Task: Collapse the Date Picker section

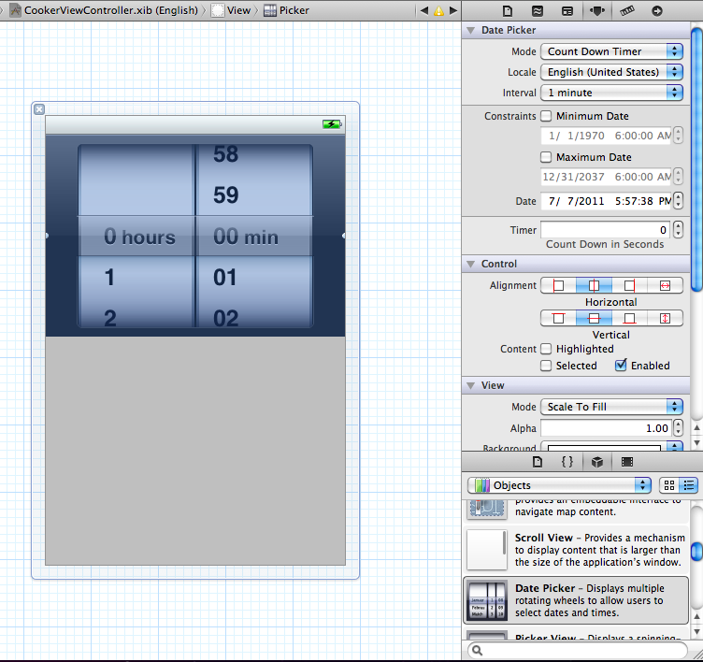Action: tap(470, 31)
